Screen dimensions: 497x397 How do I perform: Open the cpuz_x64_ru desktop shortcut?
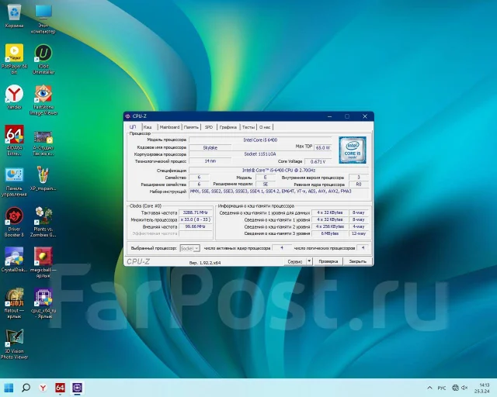pyautogui.click(x=43, y=303)
